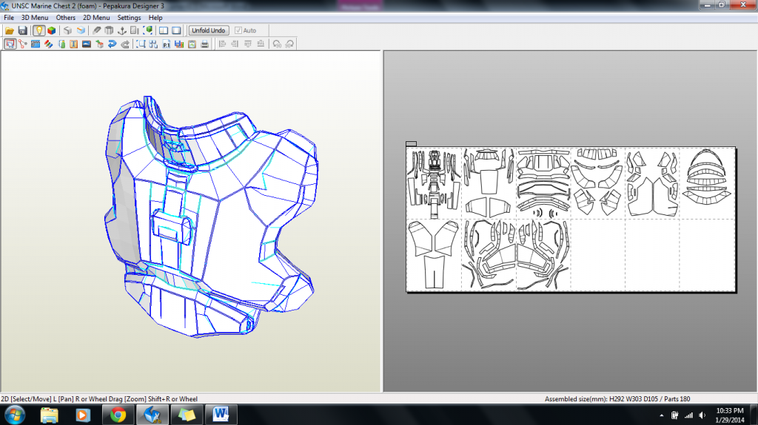Screen dimensions: 758x425
Task: Select the colored pencils edge color tool
Action: point(48,44)
